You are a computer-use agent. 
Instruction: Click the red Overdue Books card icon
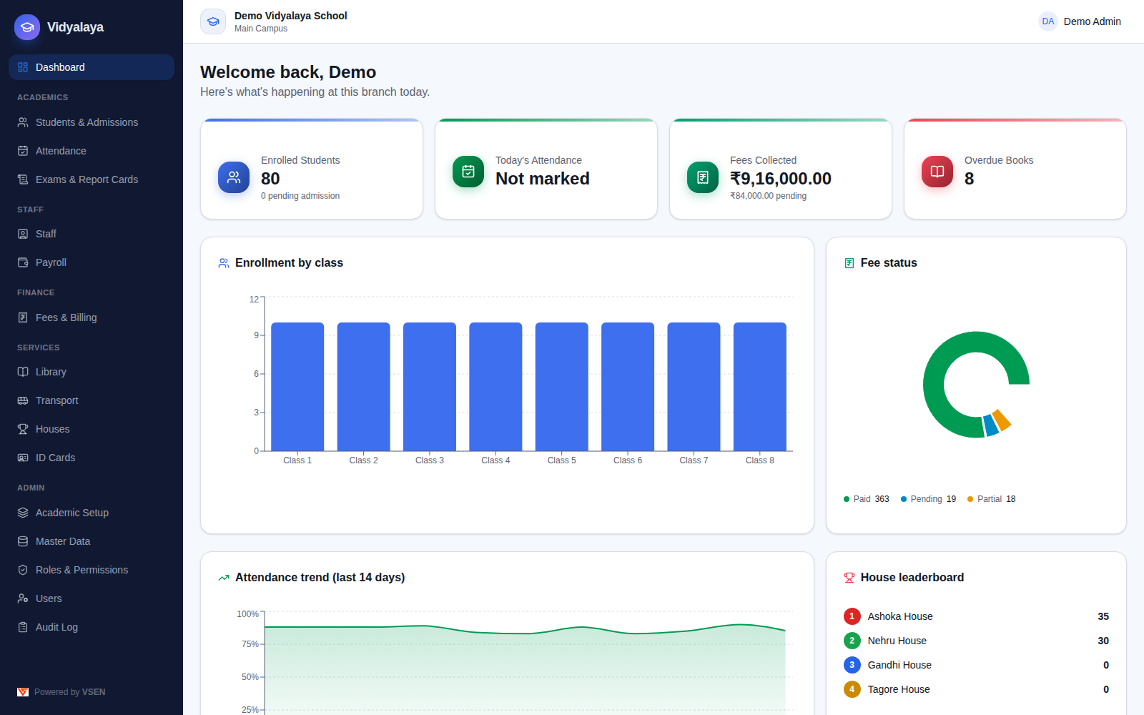(x=937, y=172)
